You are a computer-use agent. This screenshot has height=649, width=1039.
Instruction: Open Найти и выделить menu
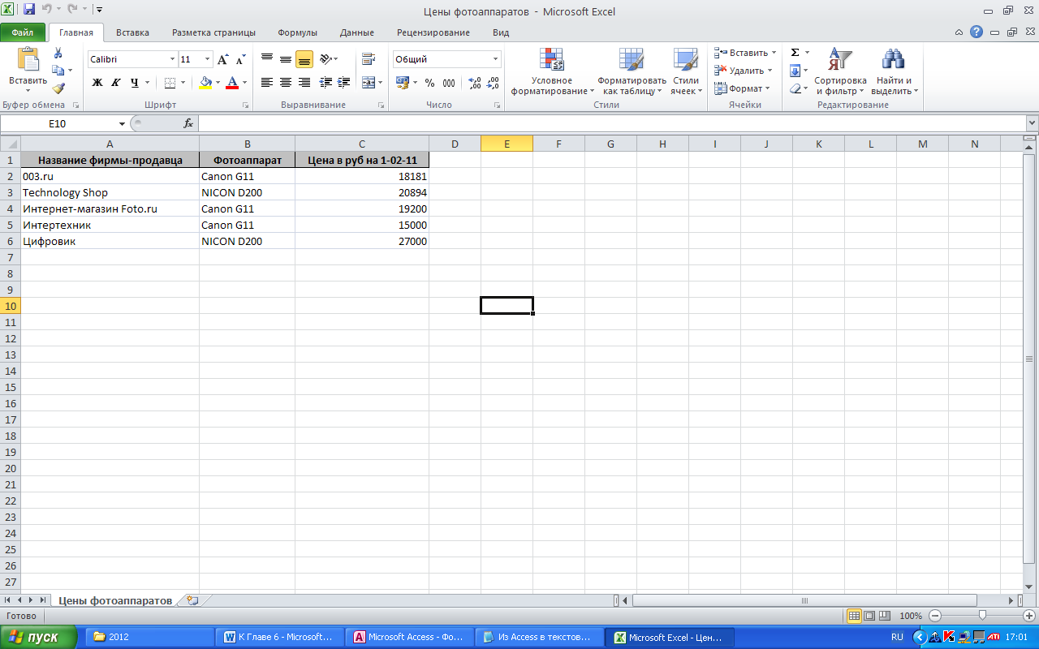[894, 71]
